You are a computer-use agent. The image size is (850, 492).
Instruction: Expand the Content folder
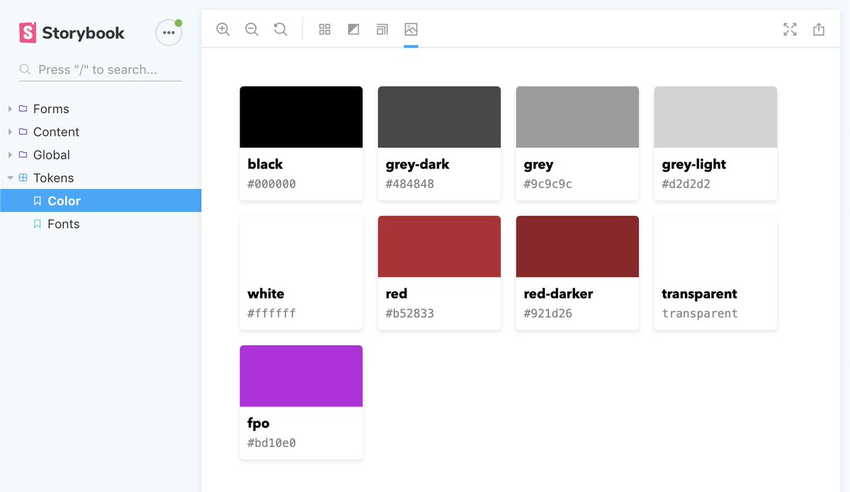[x=56, y=132]
